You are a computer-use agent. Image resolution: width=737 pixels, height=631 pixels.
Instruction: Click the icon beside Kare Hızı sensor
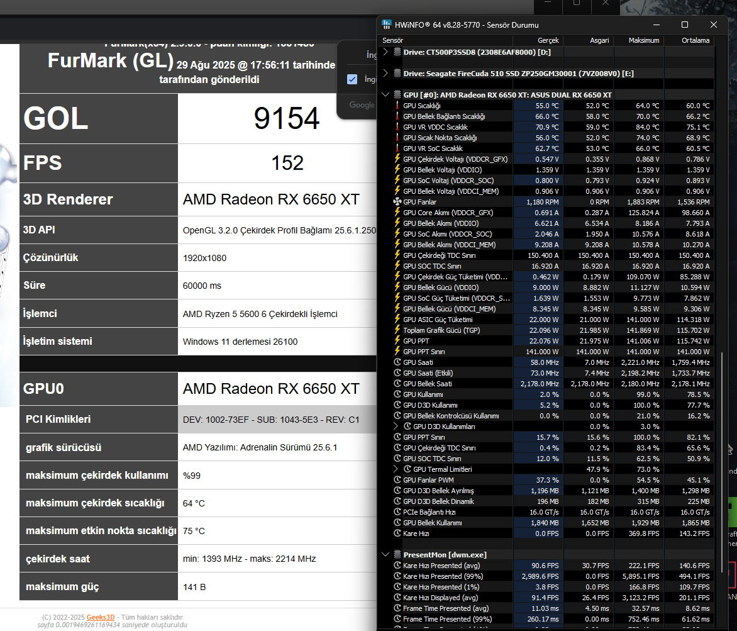(397, 533)
